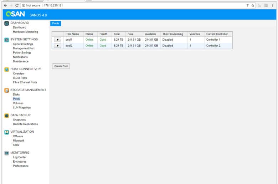Bookmark page with star icon

253,5
